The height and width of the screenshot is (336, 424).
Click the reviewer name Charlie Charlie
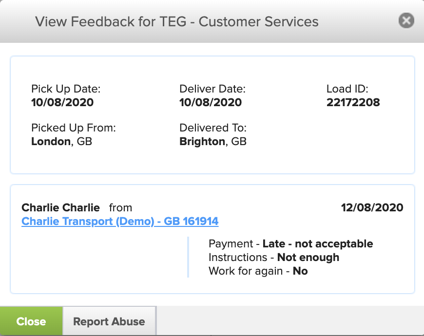[61, 208]
